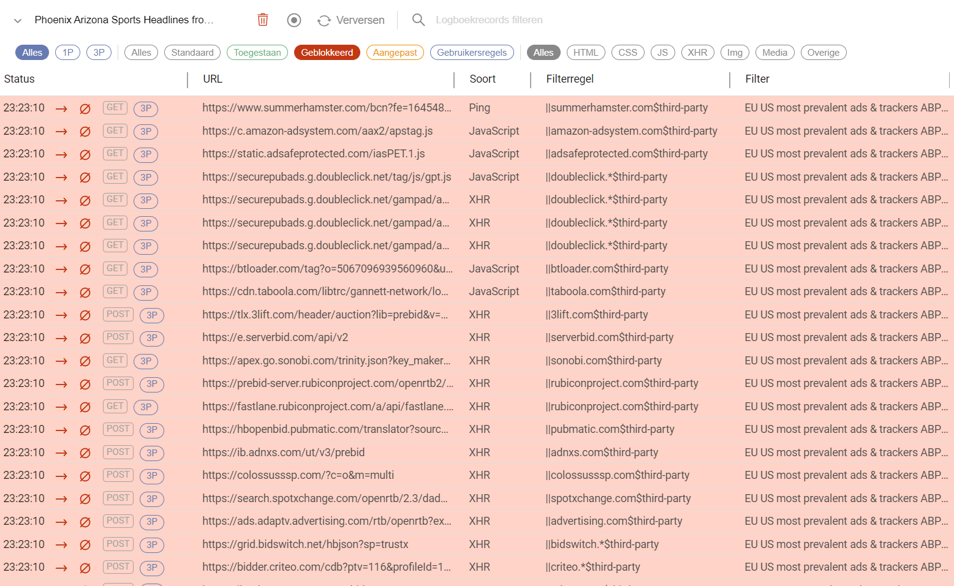This screenshot has height=586, width=954.
Task: Click the blocked icon in the amazon-adsystem row
Action: [85, 132]
